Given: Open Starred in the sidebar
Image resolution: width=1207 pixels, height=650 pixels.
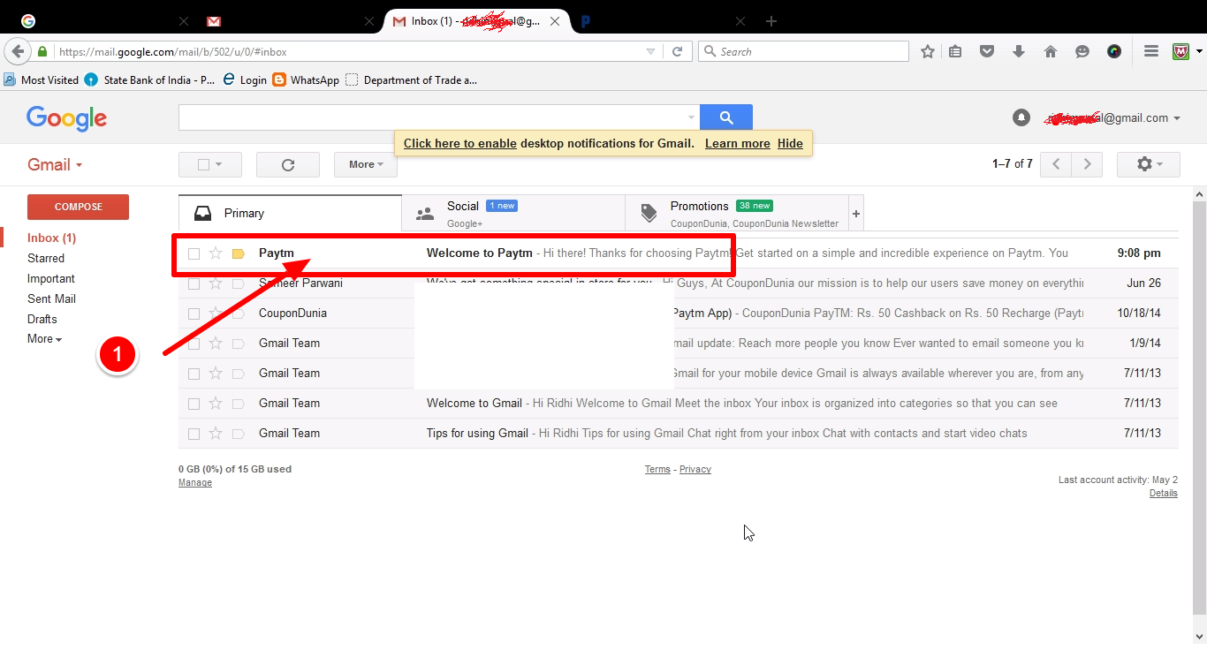Looking at the screenshot, I should pyautogui.click(x=46, y=258).
